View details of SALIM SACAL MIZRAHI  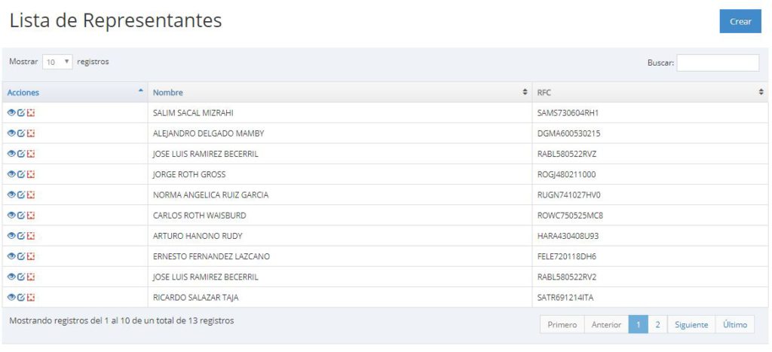[x=11, y=113]
